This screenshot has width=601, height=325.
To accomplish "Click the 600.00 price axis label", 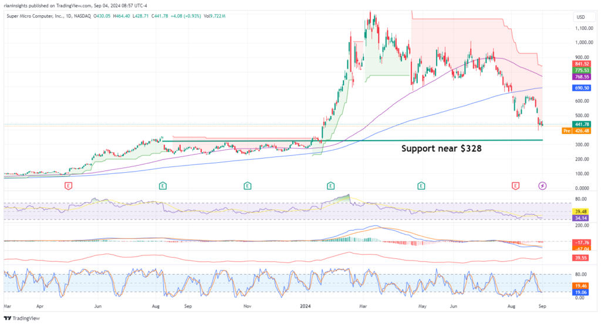I will [582, 101].
